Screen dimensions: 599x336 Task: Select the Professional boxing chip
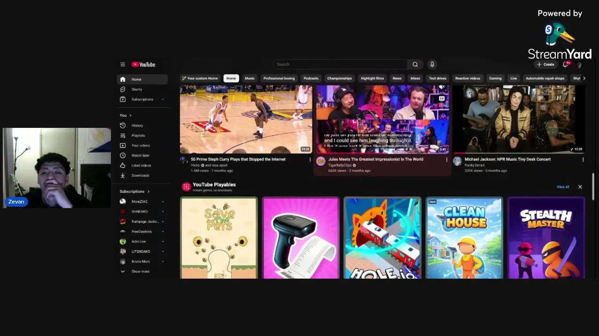point(279,78)
